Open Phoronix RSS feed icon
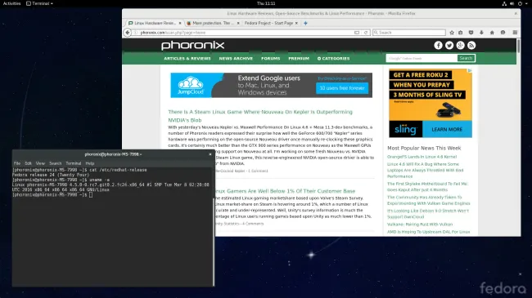532x298 pixels. [471, 46]
